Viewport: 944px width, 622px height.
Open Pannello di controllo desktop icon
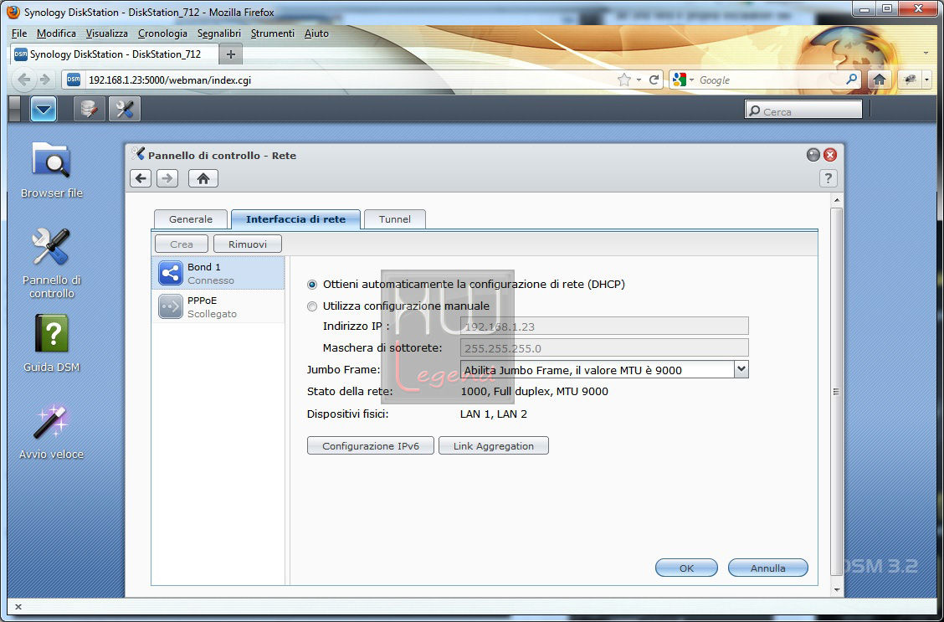[x=52, y=263]
